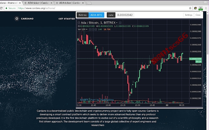
Task: Switch to the third ADA ticker tab
Action: tap(70, 3)
